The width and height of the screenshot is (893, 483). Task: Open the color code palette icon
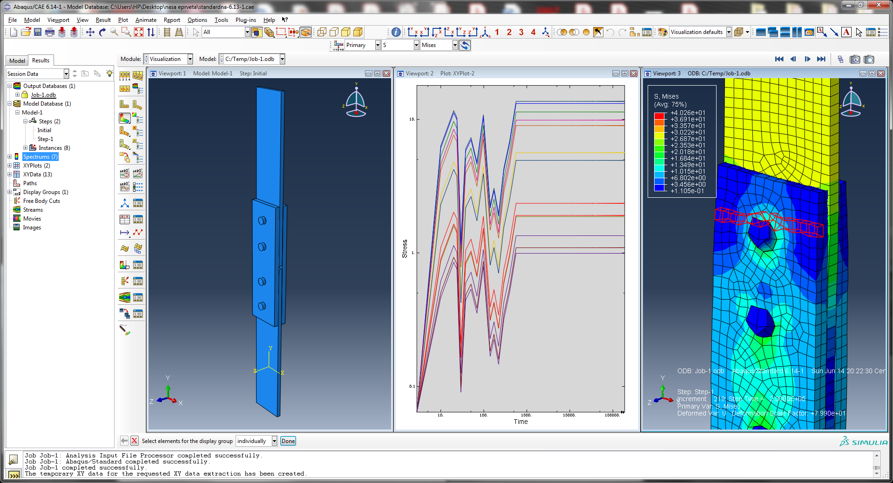[662, 32]
